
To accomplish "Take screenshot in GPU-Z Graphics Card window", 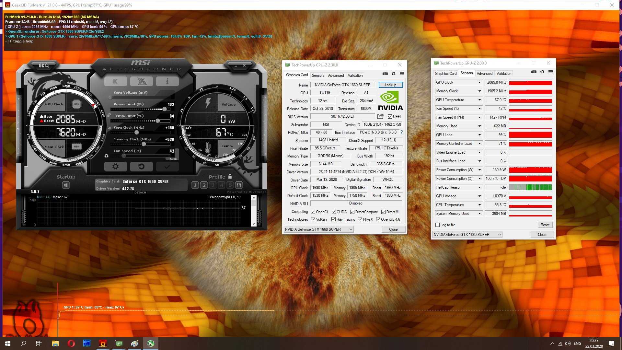I will pyautogui.click(x=385, y=74).
